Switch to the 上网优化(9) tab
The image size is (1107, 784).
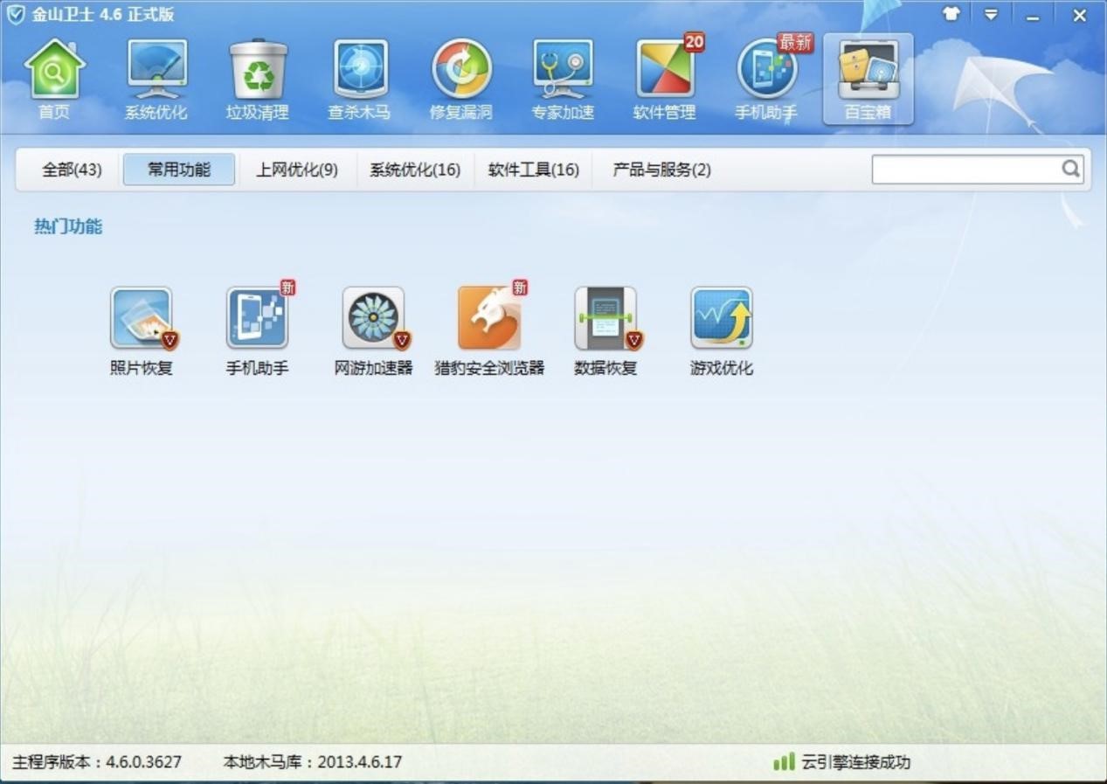tap(296, 170)
